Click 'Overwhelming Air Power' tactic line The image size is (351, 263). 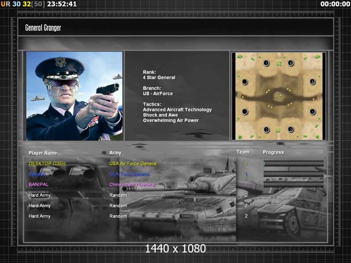click(171, 120)
